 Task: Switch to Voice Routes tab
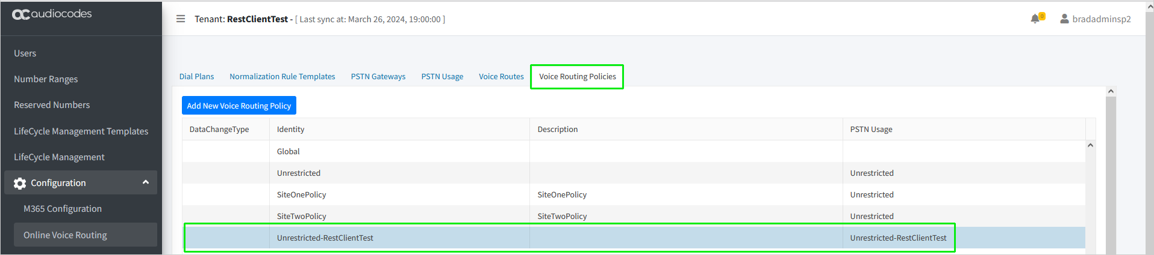[501, 76]
